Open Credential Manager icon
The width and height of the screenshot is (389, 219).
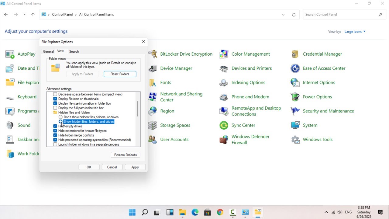295,54
